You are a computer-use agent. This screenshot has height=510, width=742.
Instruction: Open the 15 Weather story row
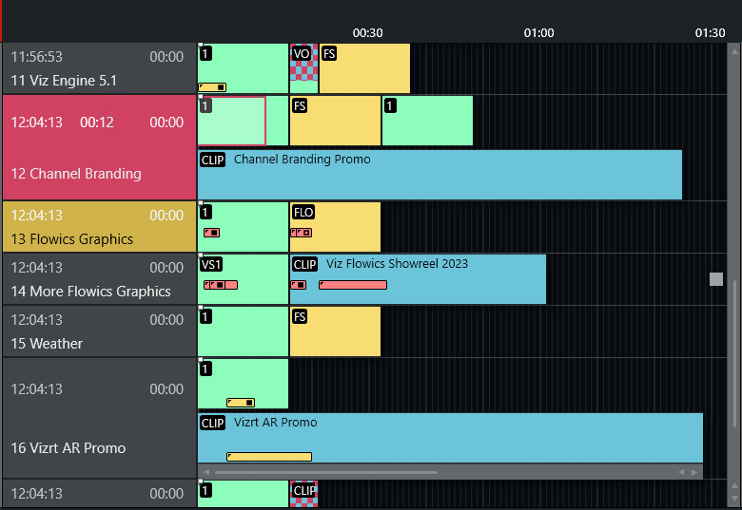(x=97, y=331)
